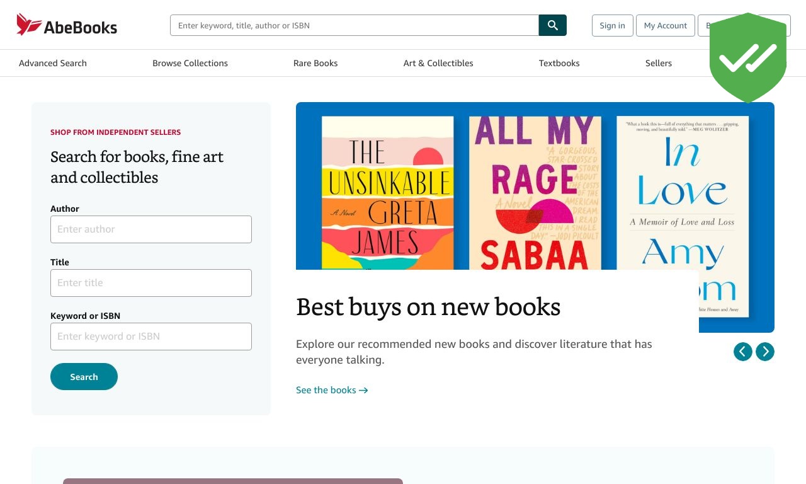This screenshot has width=806, height=484.
Task: Click the Sign in button
Action: point(612,25)
